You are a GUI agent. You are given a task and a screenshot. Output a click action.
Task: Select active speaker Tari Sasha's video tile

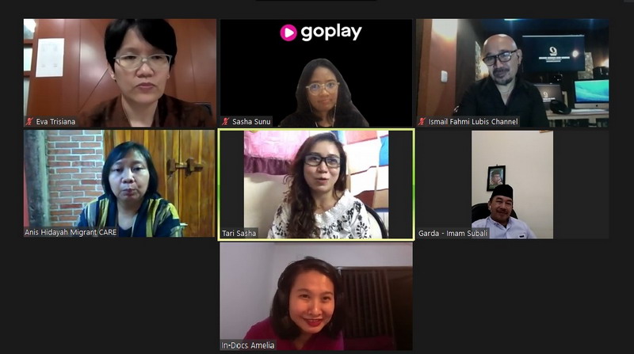(x=316, y=185)
